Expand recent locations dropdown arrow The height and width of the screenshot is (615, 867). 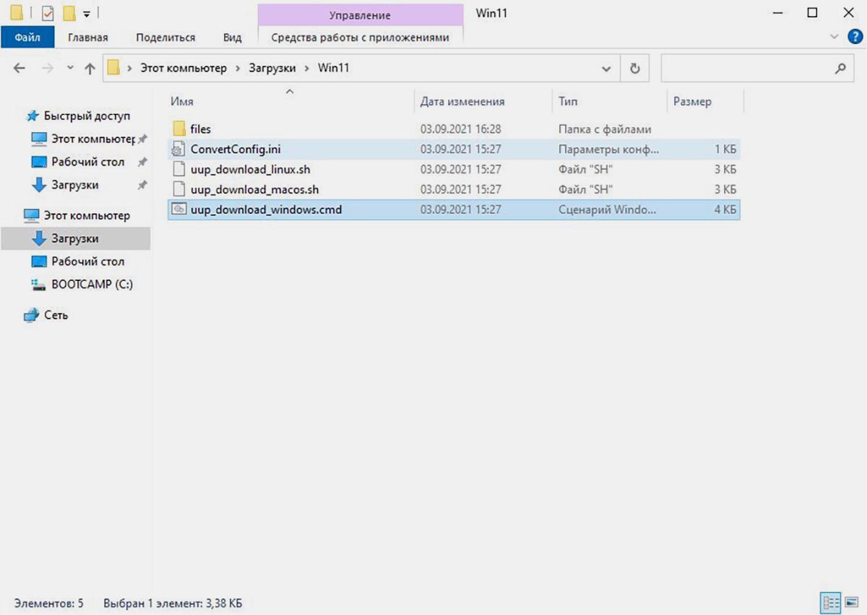pos(70,68)
